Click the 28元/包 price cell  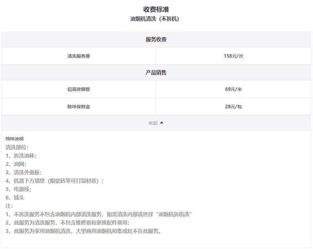point(234,106)
